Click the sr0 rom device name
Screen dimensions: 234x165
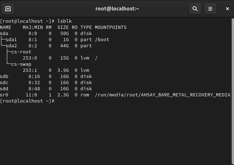(x=4, y=95)
